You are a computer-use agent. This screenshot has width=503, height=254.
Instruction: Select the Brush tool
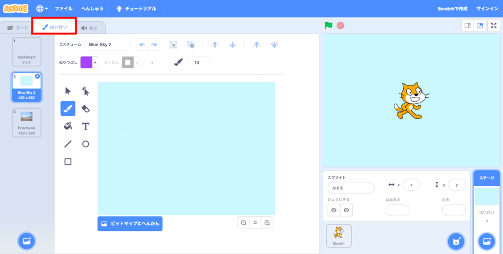(68, 109)
